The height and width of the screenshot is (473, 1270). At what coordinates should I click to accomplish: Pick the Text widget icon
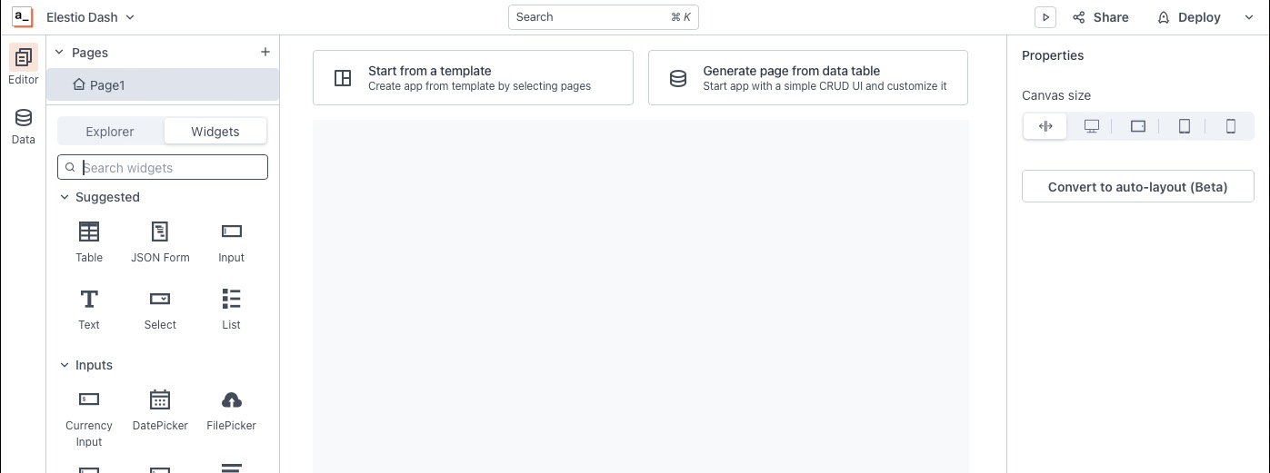pos(89,300)
